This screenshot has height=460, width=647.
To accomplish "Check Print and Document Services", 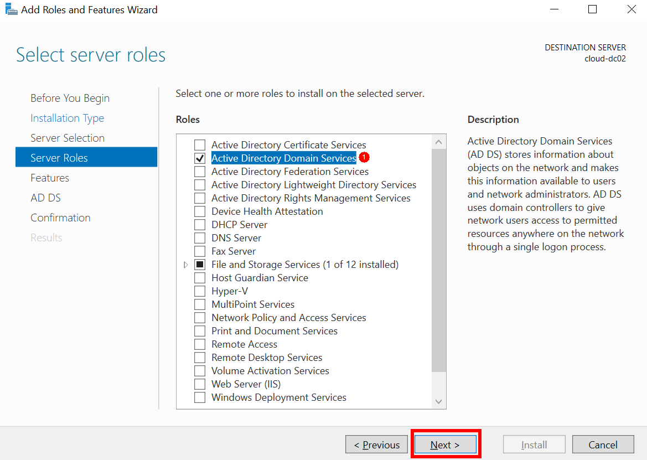I will [200, 331].
